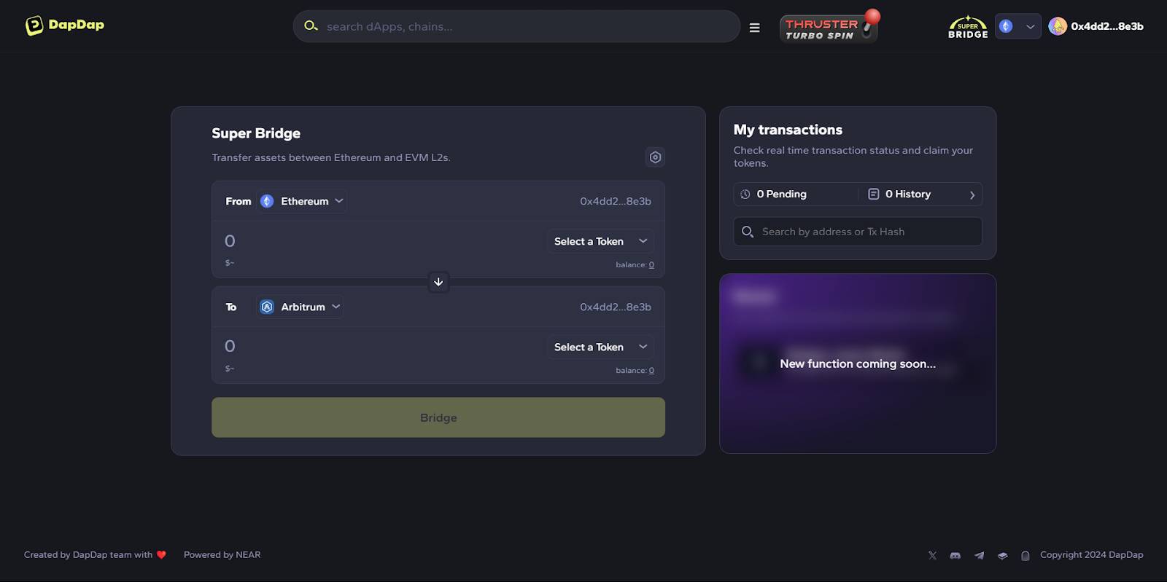The width and height of the screenshot is (1167, 582).
Task: Click the New function coming soon card
Action: tap(858, 363)
